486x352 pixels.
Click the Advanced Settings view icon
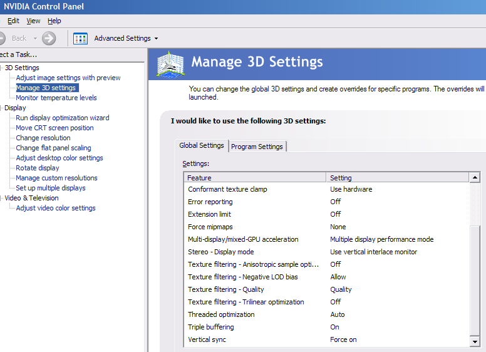tap(80, 38)
